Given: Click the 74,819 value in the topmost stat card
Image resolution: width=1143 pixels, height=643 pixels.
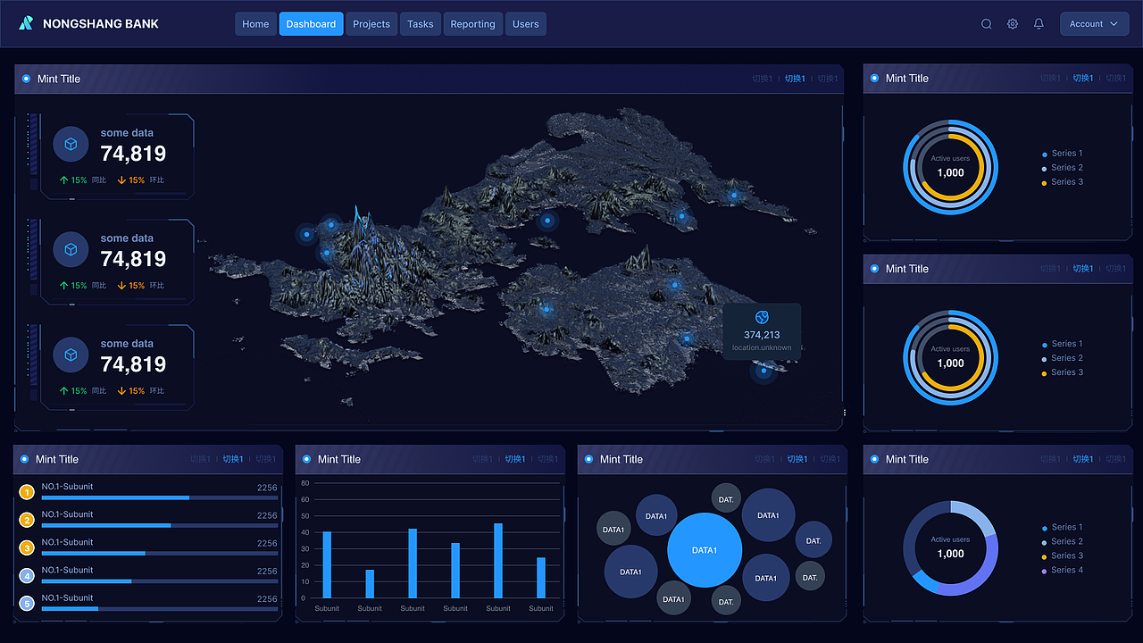Looking at the screenshot, I should tap(133, 154).
